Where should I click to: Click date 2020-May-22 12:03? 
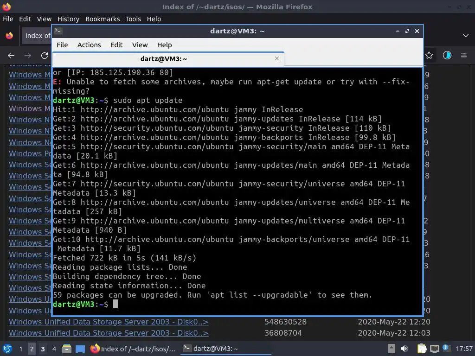(x=394, y=333)
